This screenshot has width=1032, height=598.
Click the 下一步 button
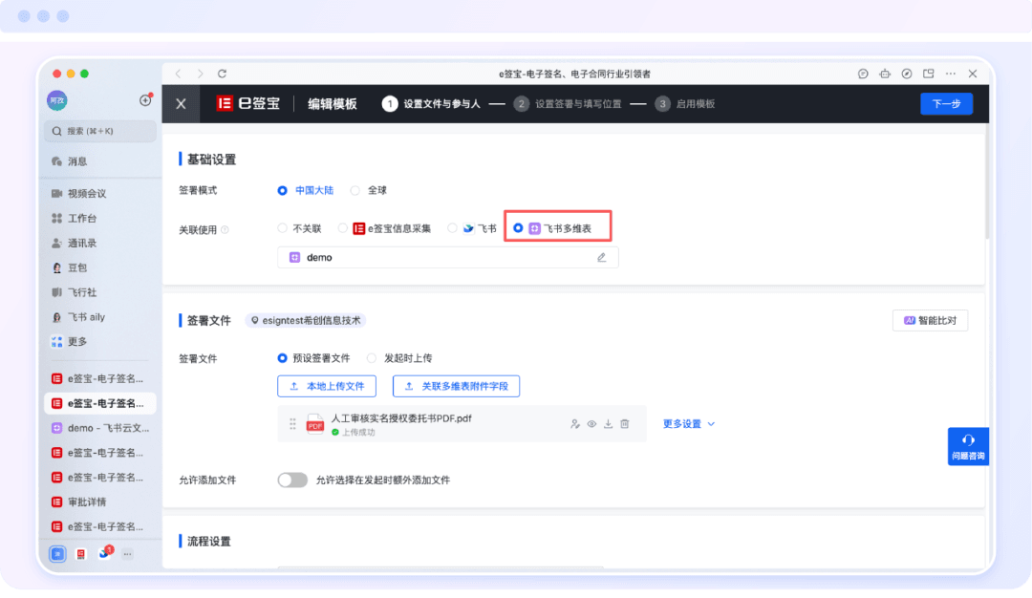pyautogui.click(x=946, y=104)
